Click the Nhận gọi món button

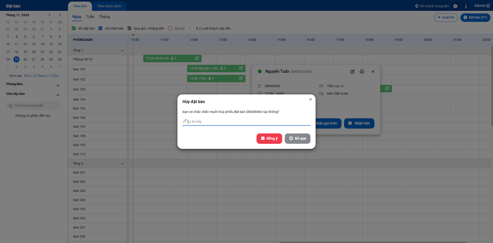point(328,123)
